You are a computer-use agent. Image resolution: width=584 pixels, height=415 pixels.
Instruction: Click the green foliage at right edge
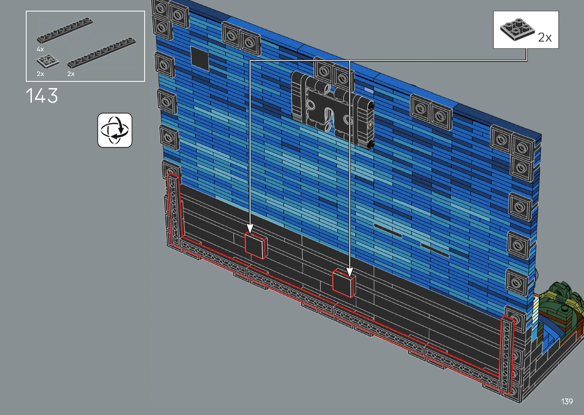(x=560, y=308)
